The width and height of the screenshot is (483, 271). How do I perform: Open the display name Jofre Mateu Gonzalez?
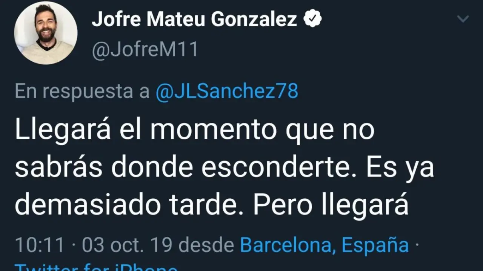[194, 19]
